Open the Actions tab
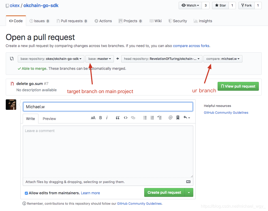The image size is (268, 211). point(103,21)
